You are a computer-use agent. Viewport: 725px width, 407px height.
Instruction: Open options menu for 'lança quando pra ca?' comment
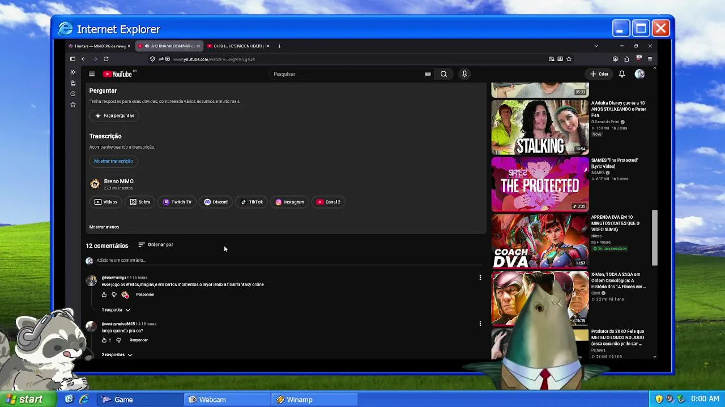click(x=480, y=324)
